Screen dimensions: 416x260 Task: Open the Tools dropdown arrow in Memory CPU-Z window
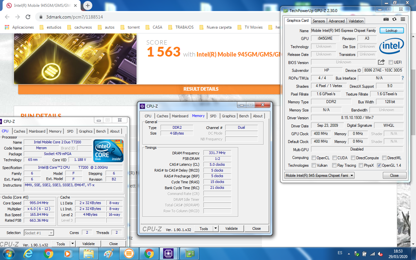pyautogui.click(x=215, y=228)
